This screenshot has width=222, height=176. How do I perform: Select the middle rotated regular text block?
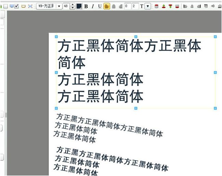pyautogui.click(x=108, y=128)
